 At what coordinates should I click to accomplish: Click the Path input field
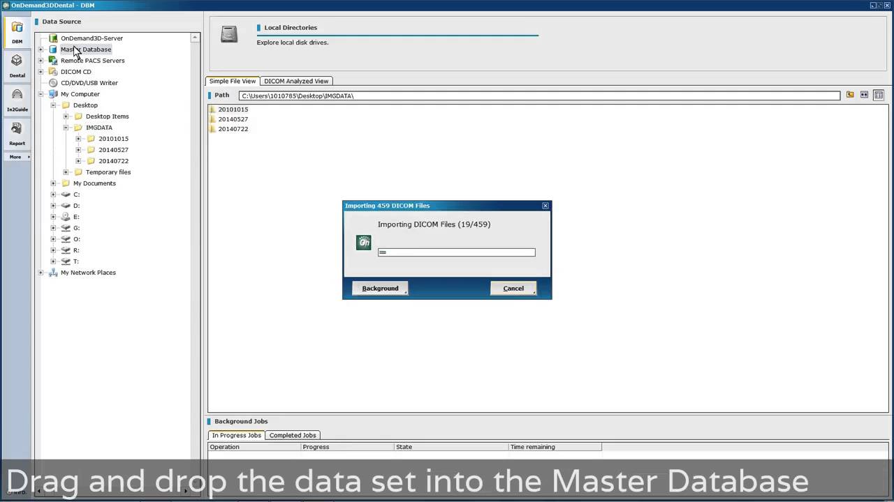point(539,96)
